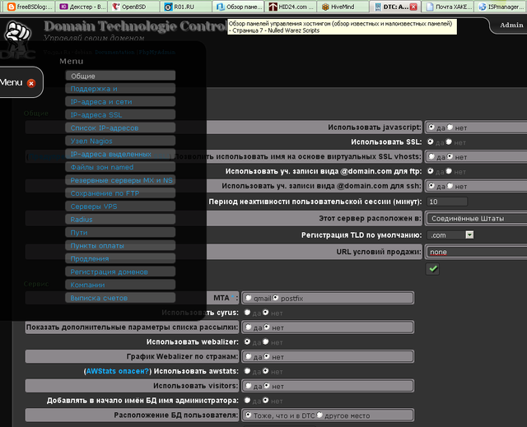
Task: Select да for adding admin name to DB names
Action: point(247,400)
